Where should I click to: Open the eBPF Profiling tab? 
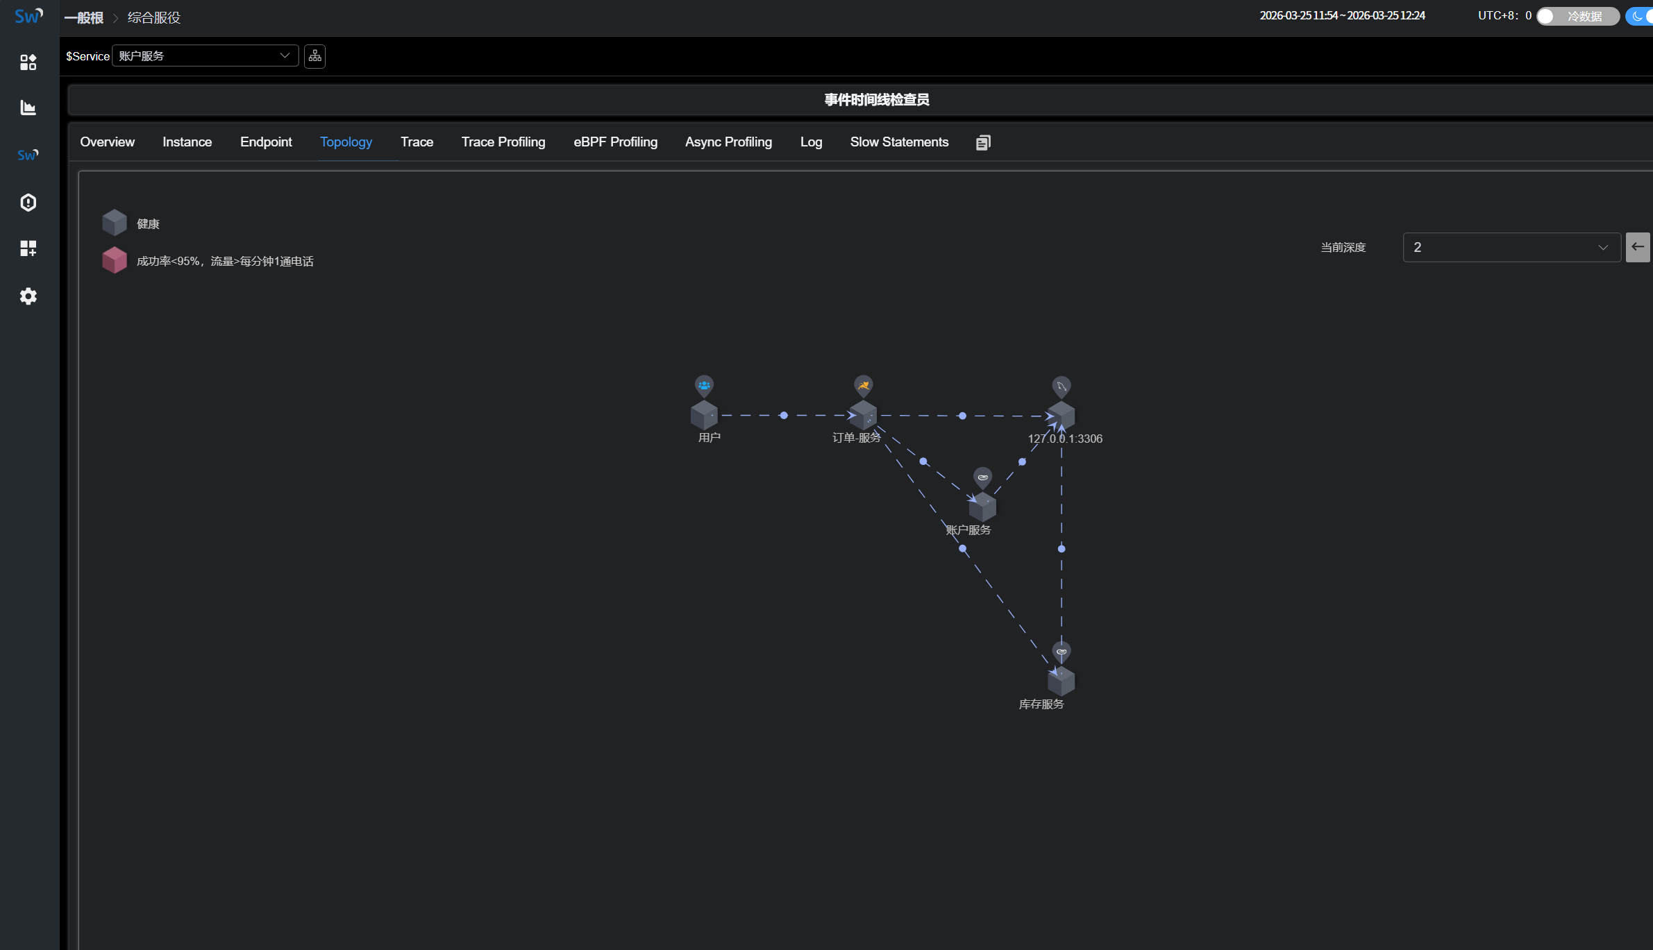click(615, 142)
